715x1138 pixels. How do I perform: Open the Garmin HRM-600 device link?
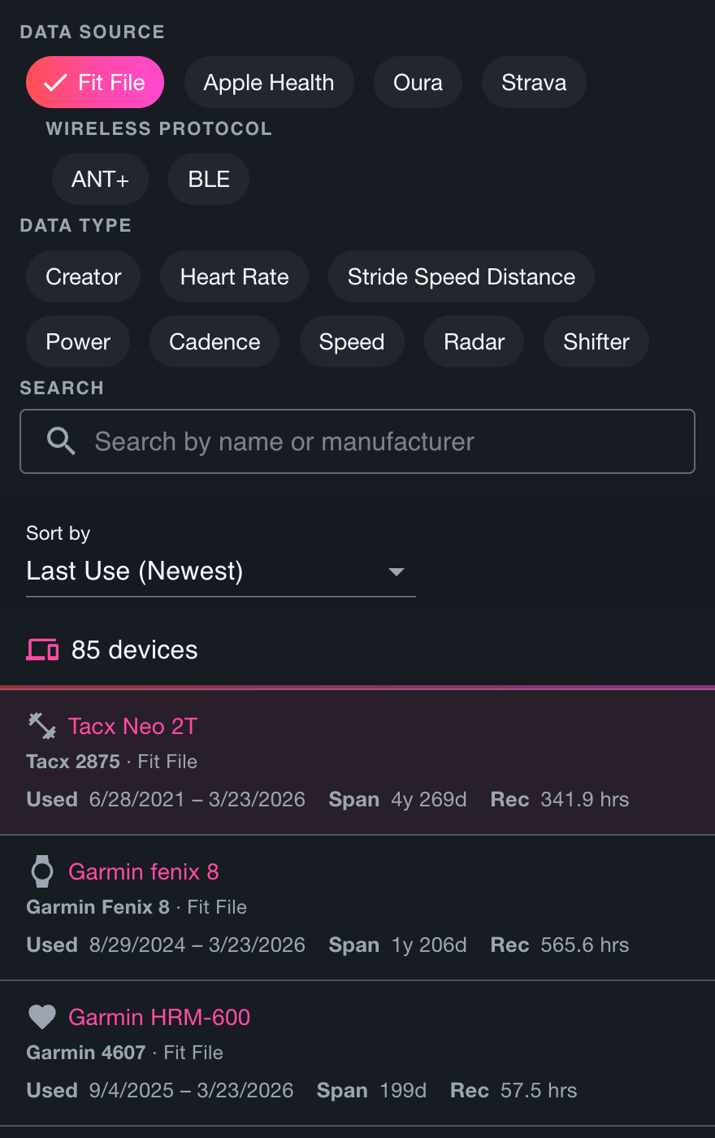(159, 1017)
